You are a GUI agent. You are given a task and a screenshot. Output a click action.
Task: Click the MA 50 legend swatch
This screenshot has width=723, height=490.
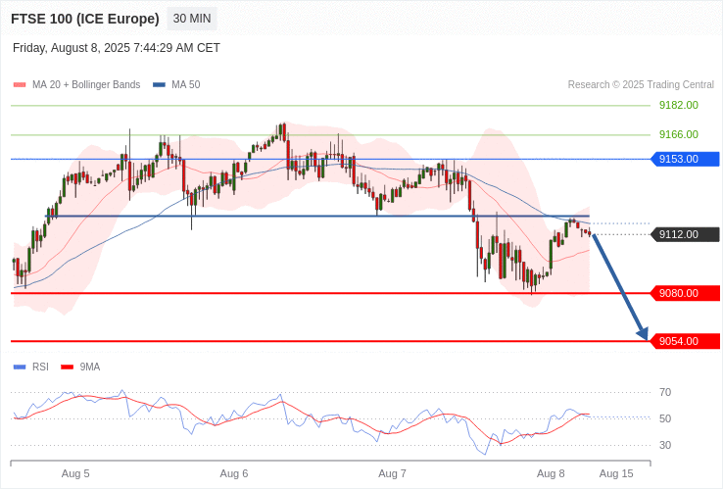(x=159, y=85)
